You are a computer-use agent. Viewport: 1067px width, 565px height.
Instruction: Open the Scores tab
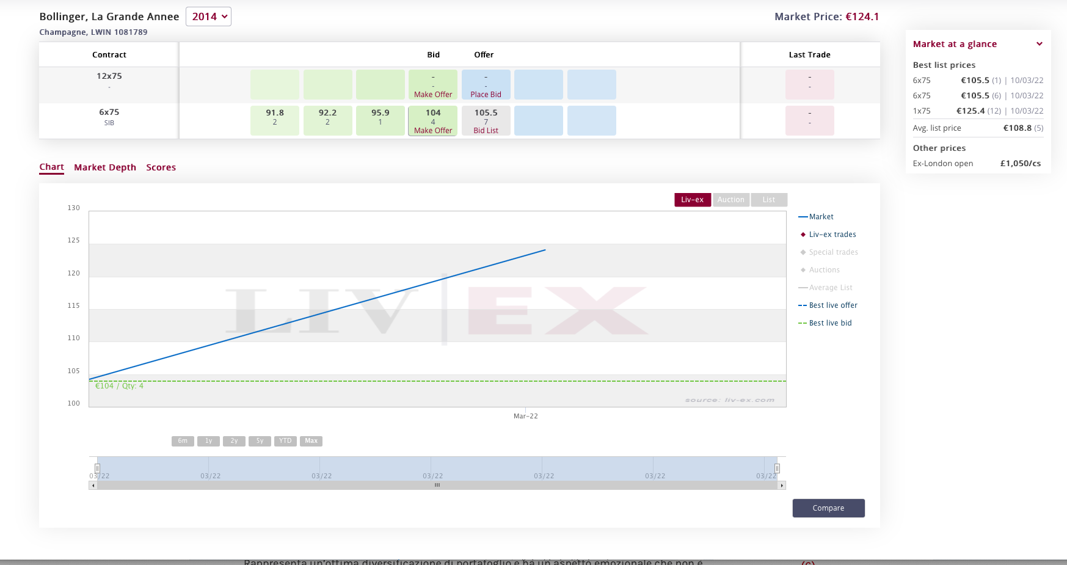pyautogui.click(x=161, y=167)
